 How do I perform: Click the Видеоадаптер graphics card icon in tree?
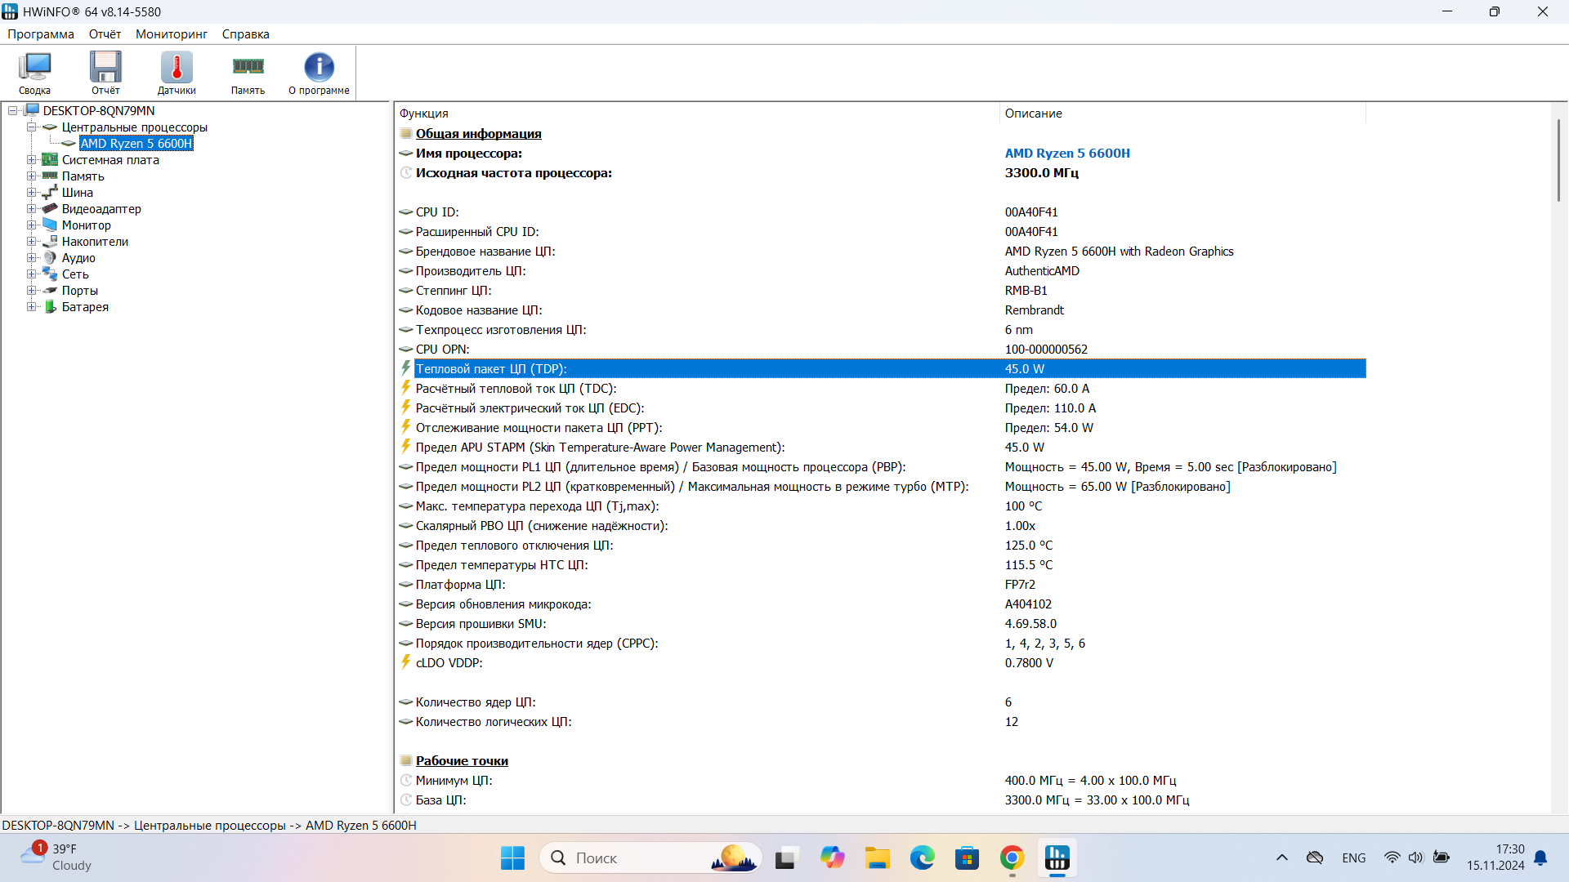[x=50, y=209]
